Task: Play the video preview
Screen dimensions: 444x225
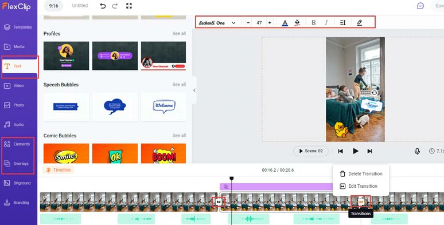Action: tap(356, 151)
